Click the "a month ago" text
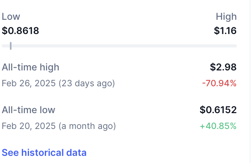 pyautogui.click(x=87, y=126)
